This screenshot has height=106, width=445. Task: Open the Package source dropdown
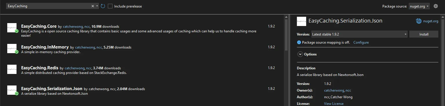point(419,6)
